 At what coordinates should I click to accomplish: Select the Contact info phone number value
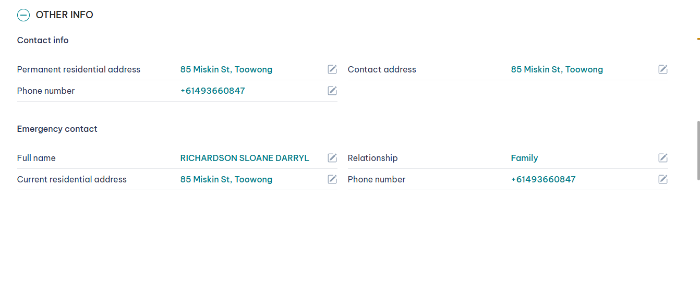[212, 91]
